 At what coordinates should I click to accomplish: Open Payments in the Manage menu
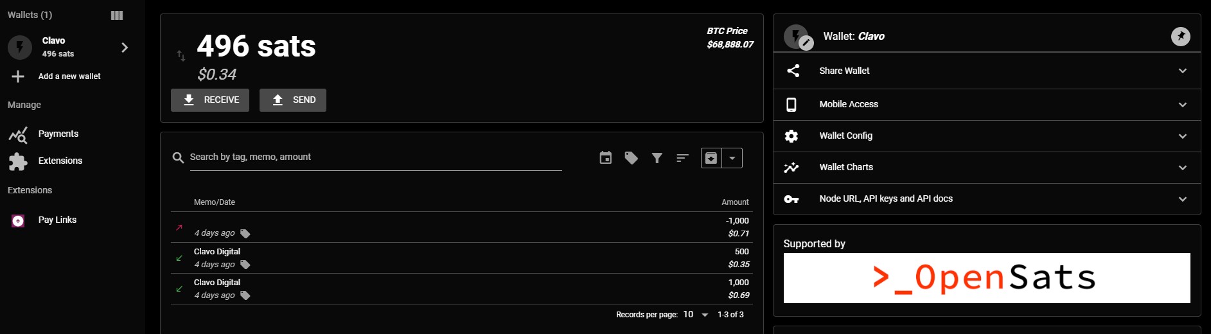point(58,134)
